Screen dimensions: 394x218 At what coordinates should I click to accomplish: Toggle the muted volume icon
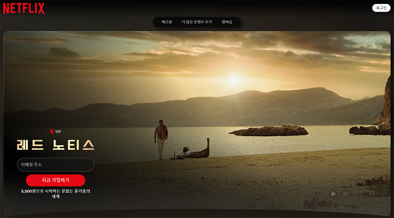[346, 194]
